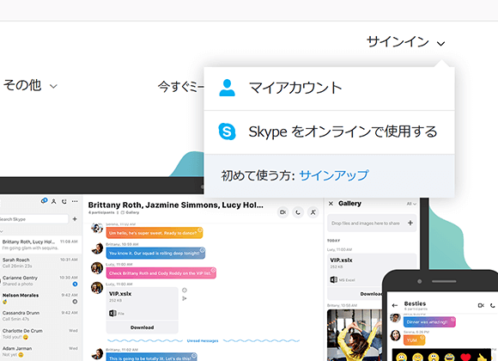Open chats icon with notification badge
498x361 pixels.
44,201
